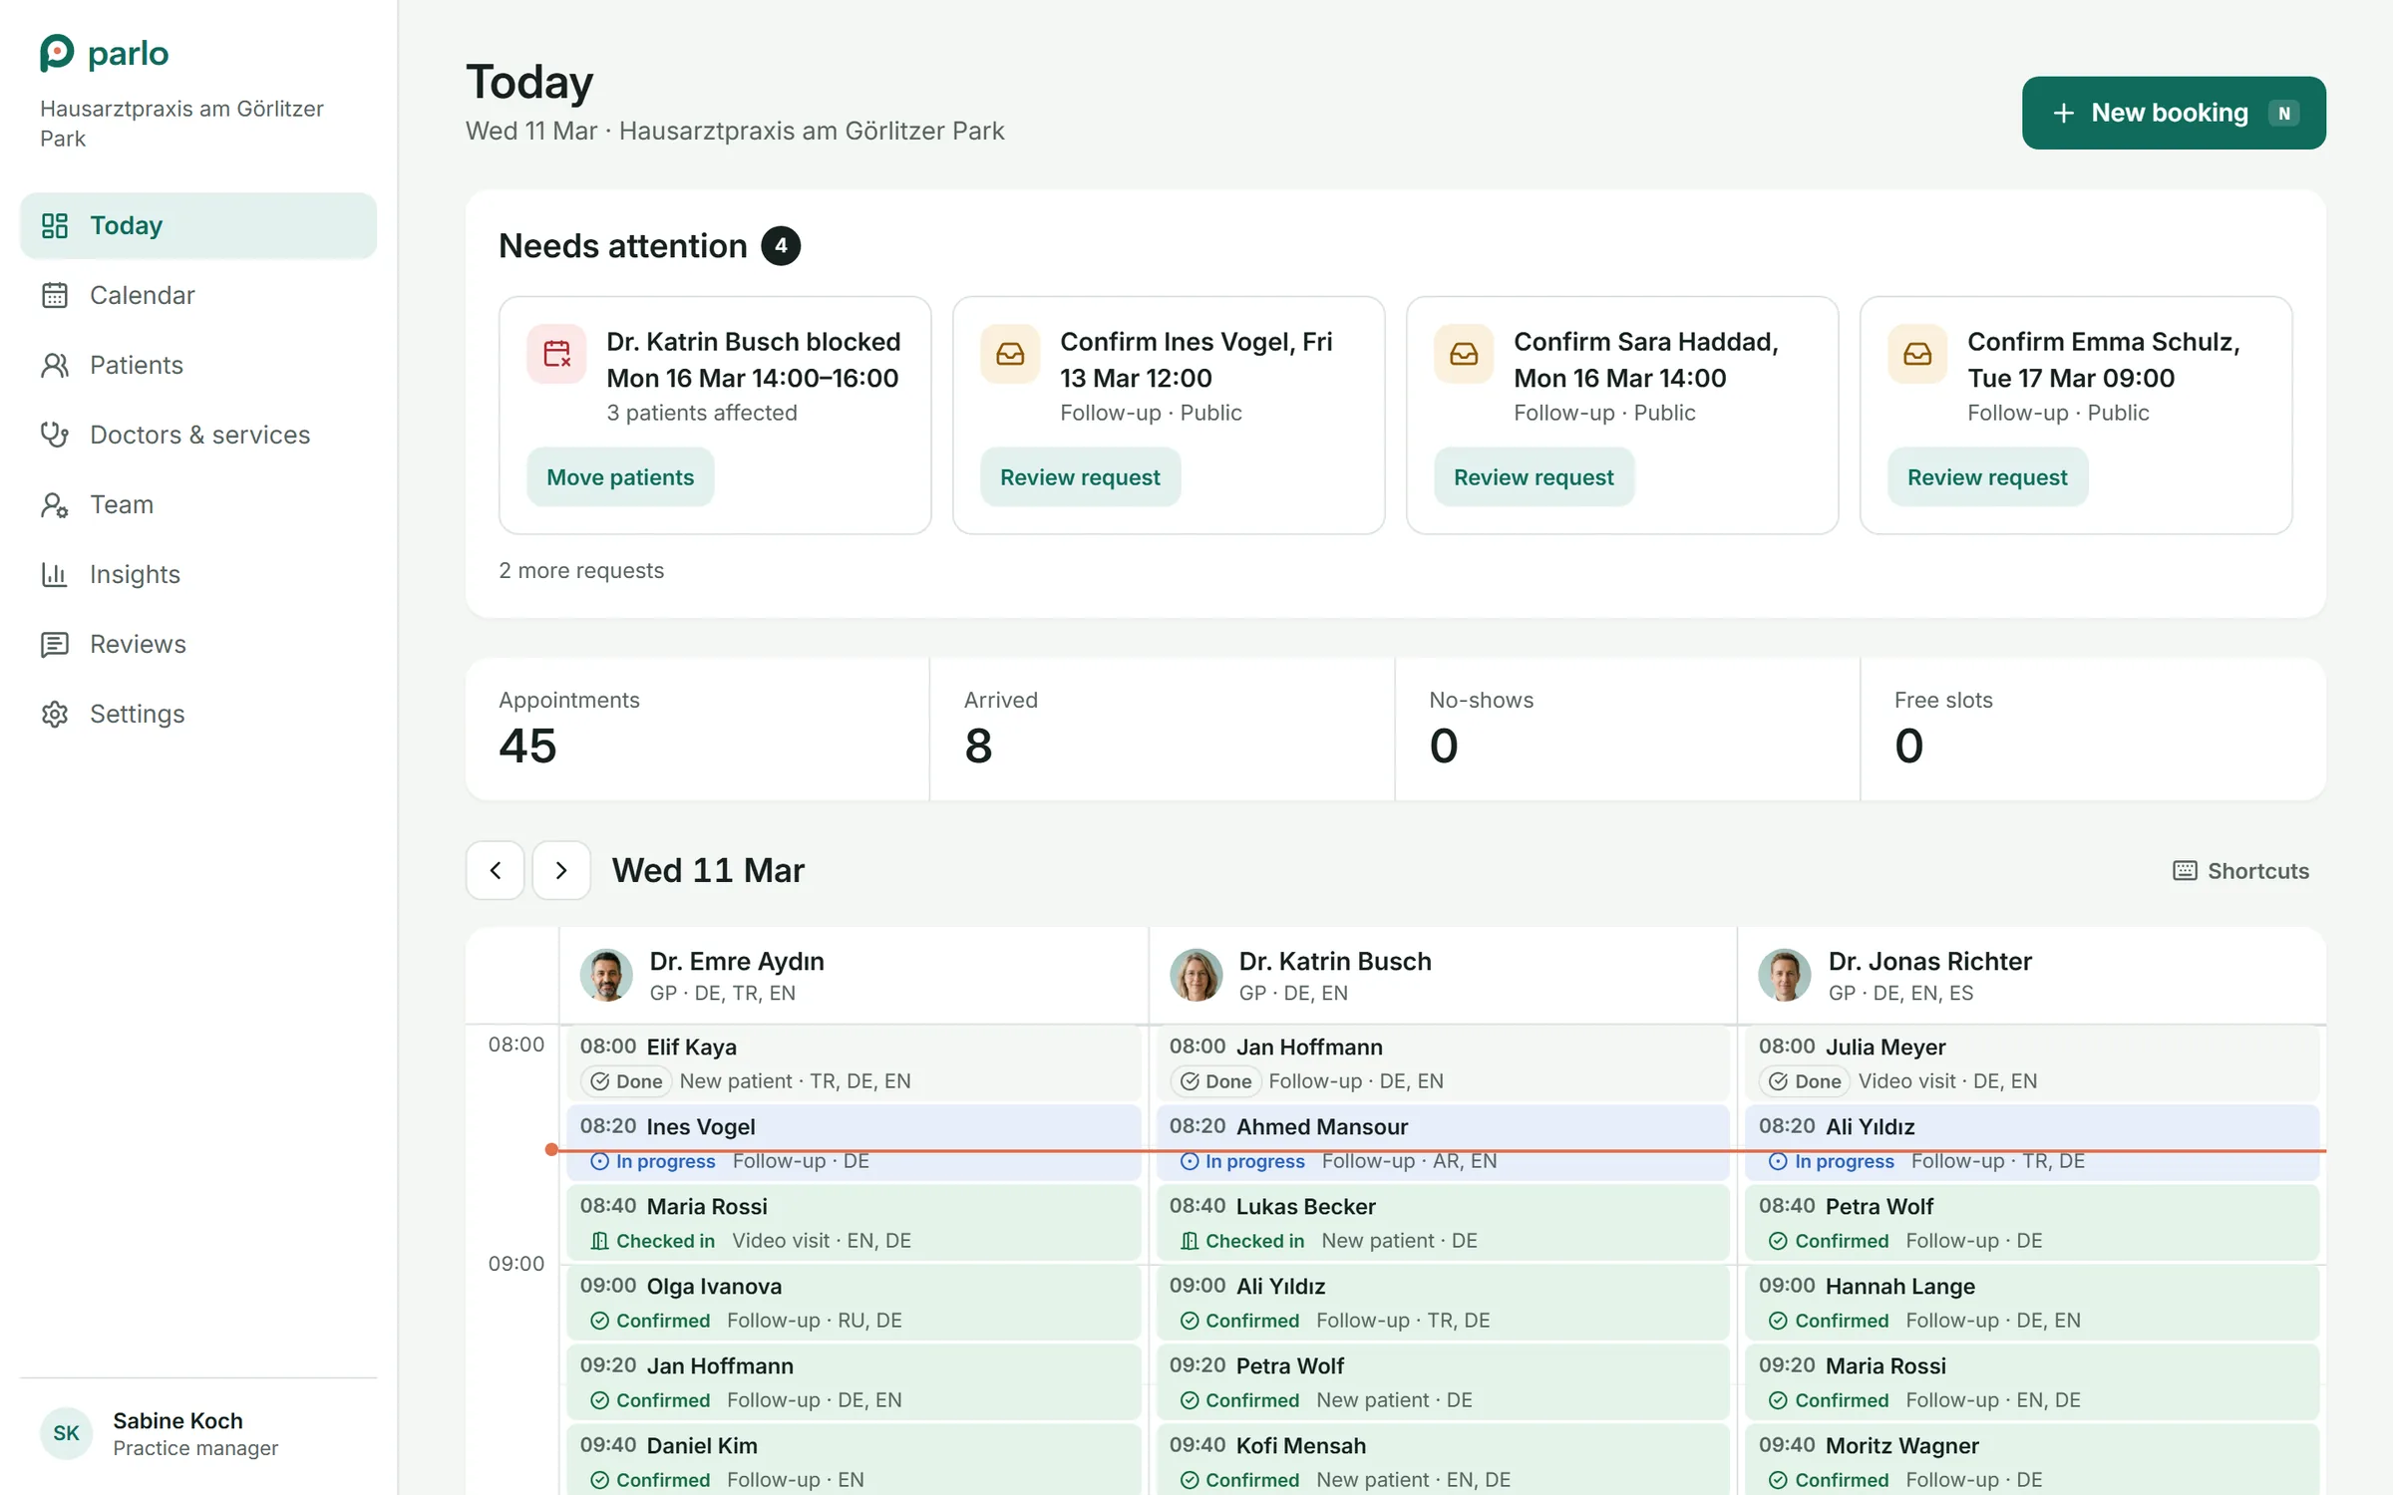Click Move patients for Dr. Katrin Busch
Viewport: 2393px width, 1495px height.
click(620, 477)
